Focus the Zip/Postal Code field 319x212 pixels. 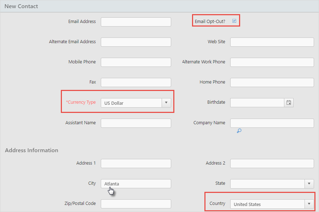(x=136, y=204)
